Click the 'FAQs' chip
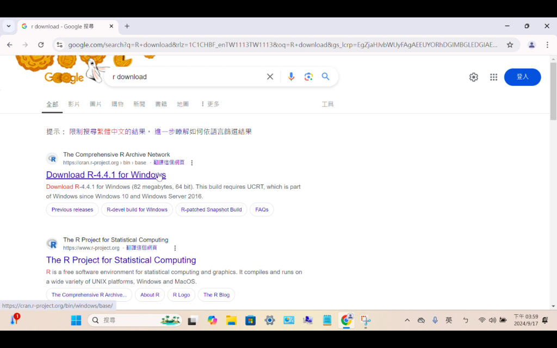This screenshot has height=348, width=557. tap(262, 209)
